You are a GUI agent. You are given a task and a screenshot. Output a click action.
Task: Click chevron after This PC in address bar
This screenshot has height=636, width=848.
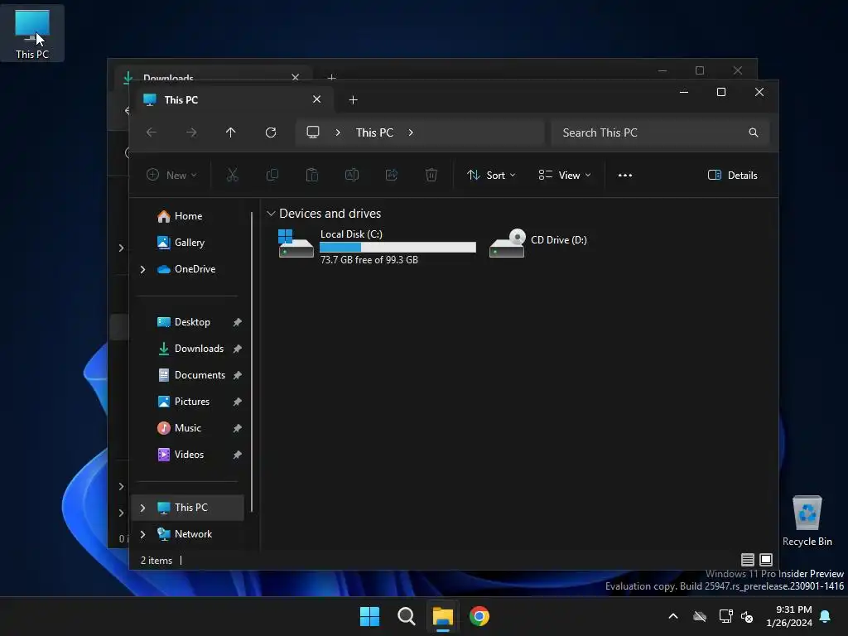[411, 132]
